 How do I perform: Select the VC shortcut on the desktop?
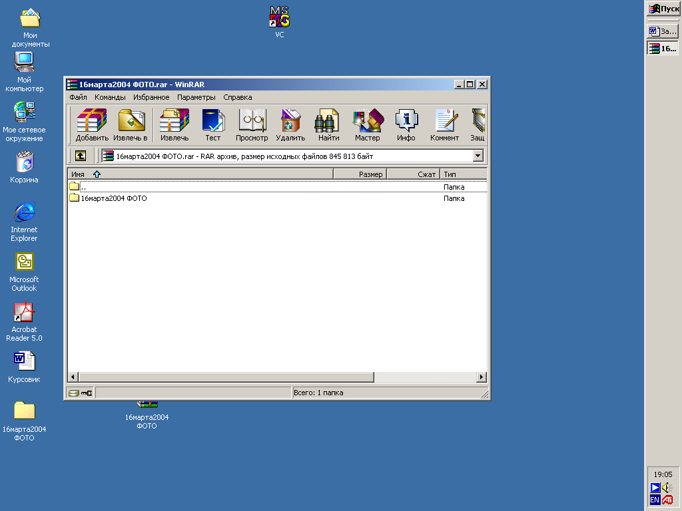pos(280,22)
